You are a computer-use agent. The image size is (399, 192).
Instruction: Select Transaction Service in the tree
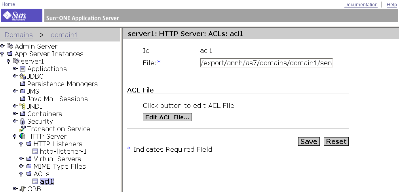[59, 129]
